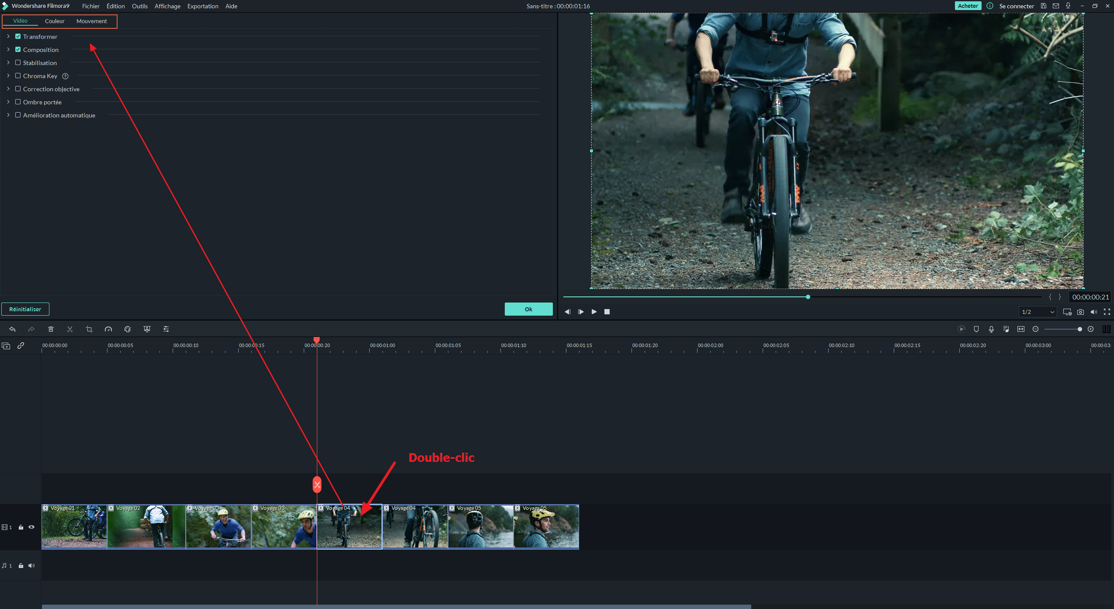Expand the Chroma Key settings
1114x609 pixels.
tap(7, 76)
